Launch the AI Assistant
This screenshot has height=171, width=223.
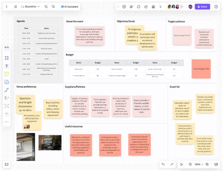[x=70, y=7]
